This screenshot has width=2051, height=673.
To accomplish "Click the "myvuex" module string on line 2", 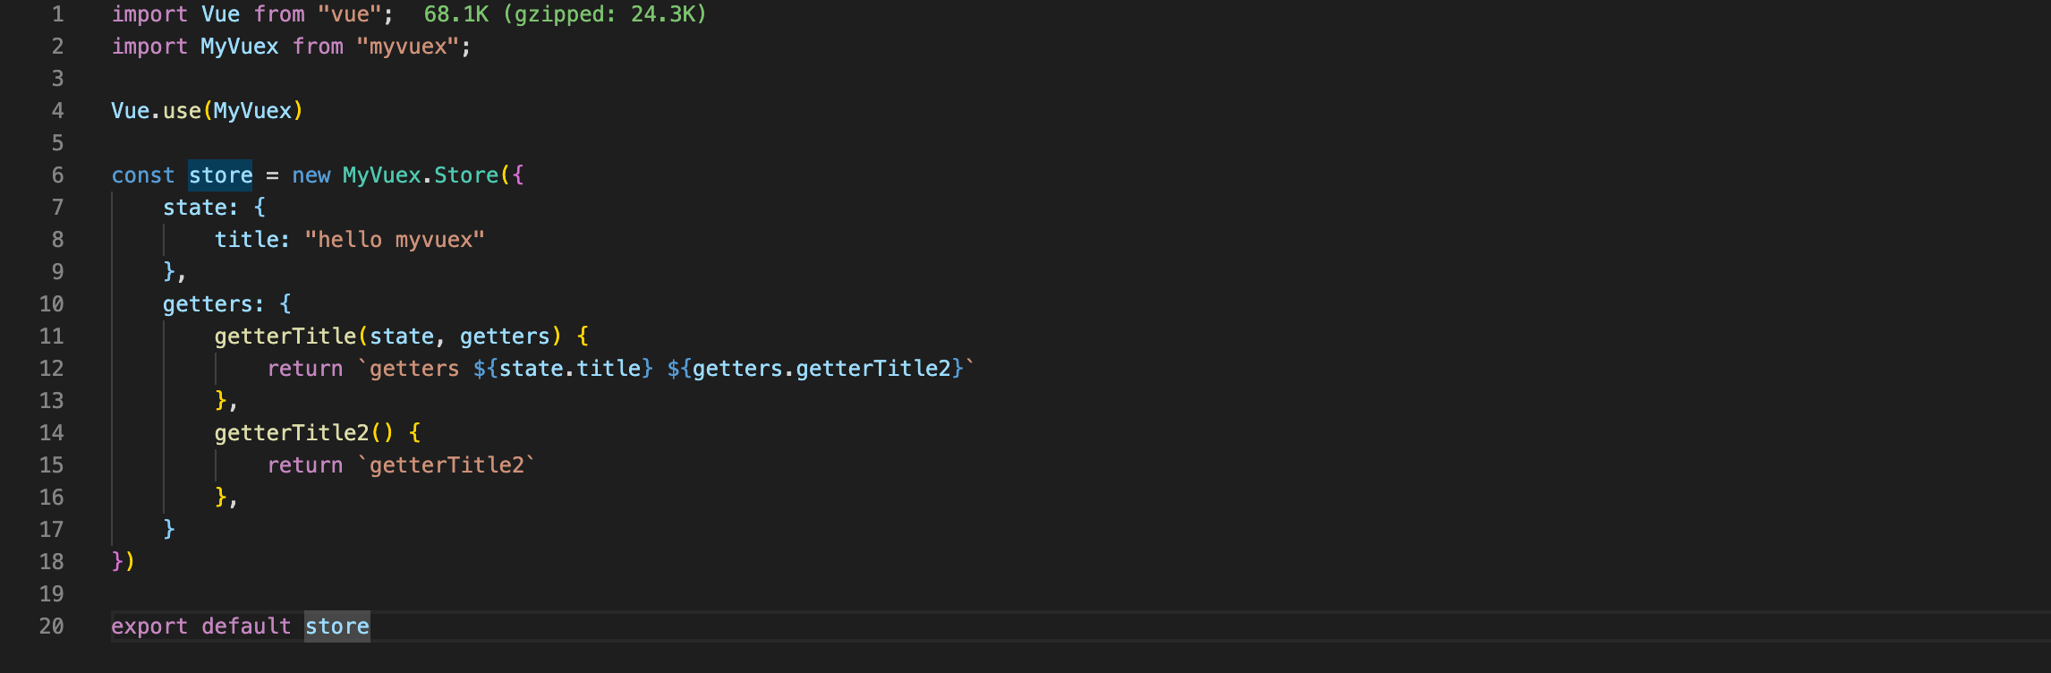I will click(407, 47).
